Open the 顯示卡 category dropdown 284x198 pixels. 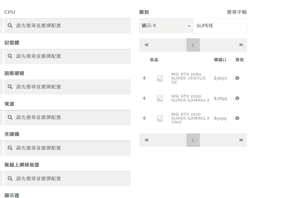(166, 26)
